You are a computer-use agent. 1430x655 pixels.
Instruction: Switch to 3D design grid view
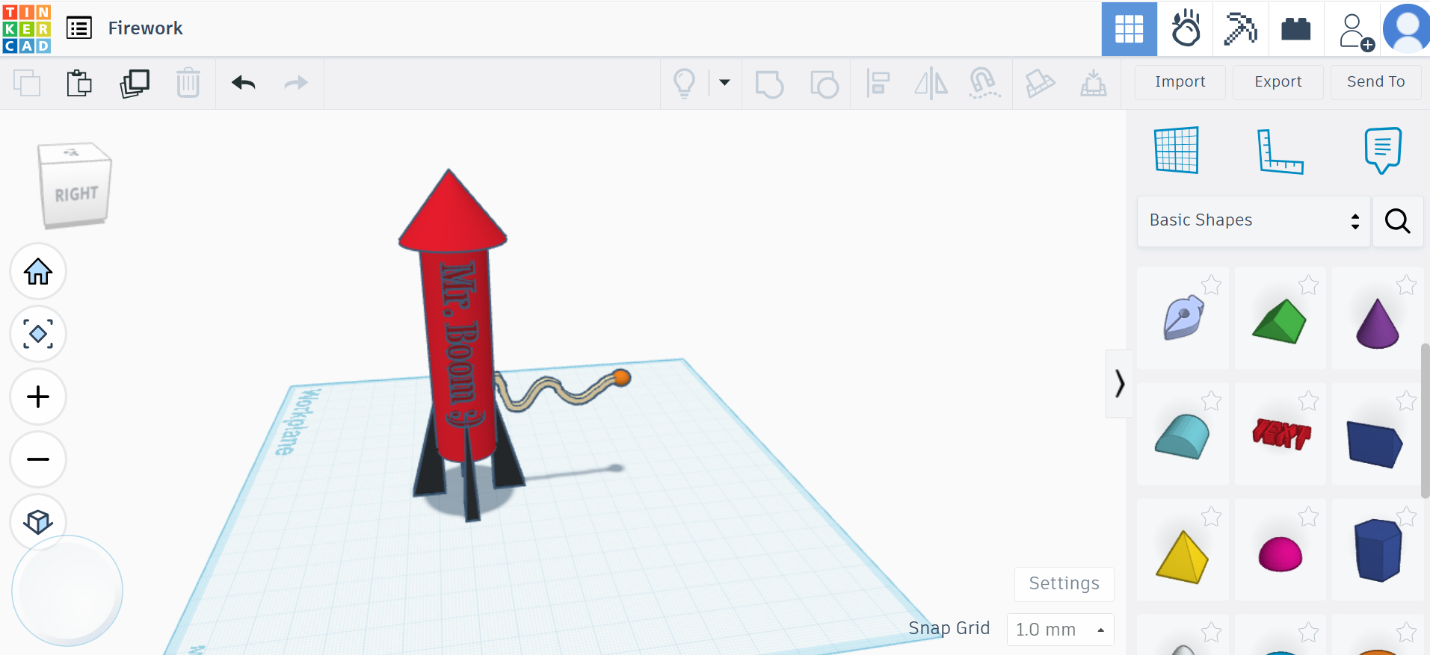(x=1129, y=29)
